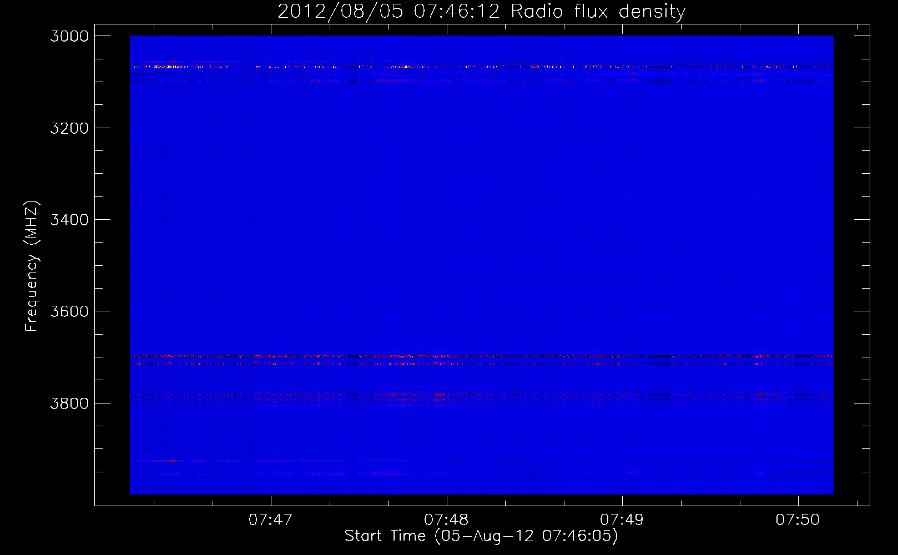Click the faint emission band near 3790 MHz
The image size is (898, 555).
[x=481, y=397]
